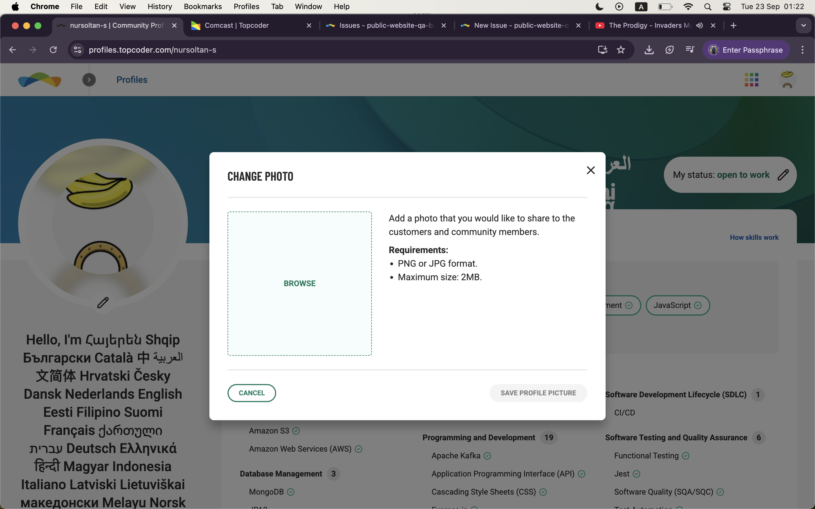815x509 pixels.
Task: Open the tab search dropdown arrow
Action: coord(804,25)
